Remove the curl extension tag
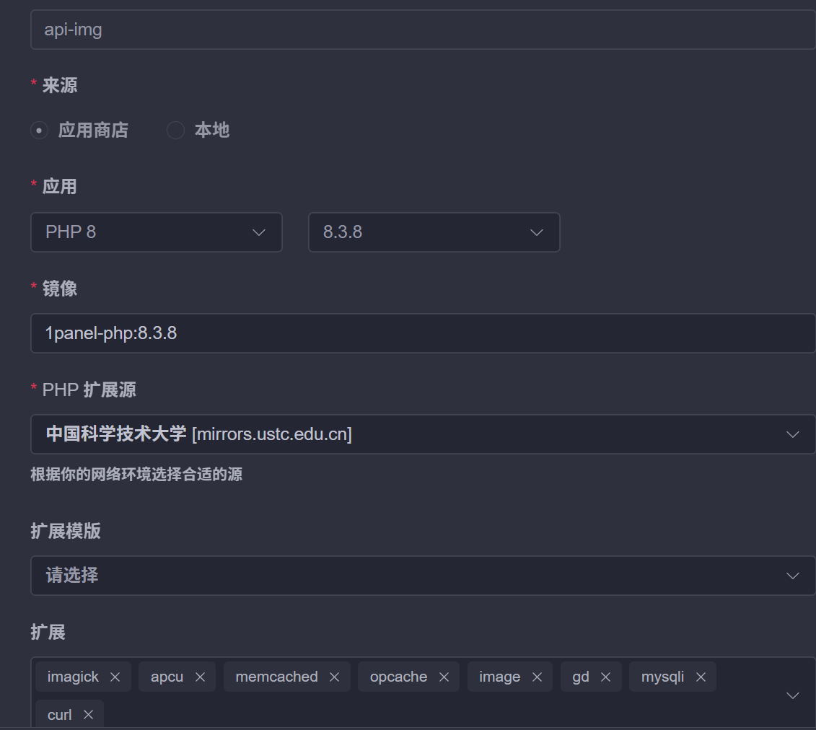The width and height of the screenshot is (816, 730). point(89,715)
